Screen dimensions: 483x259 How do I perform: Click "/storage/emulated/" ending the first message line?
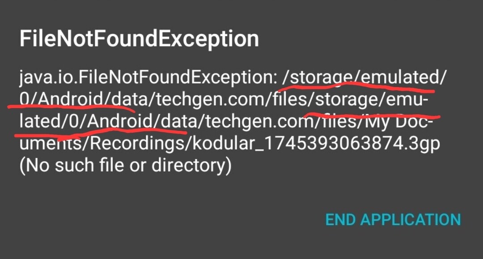tap(364, 79)
